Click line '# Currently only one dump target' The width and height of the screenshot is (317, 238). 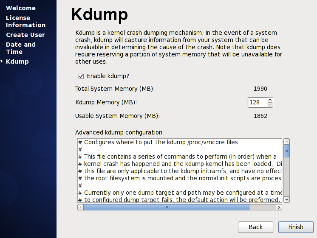click(180, 193)
